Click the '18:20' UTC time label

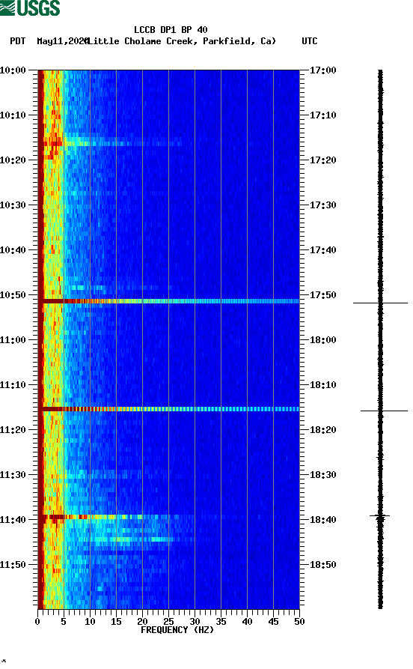click(x=322, y=430)
